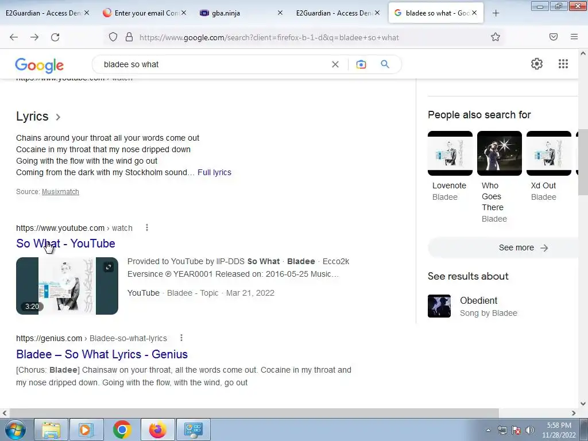The width and height of the screenshot is (588, 441).
Task: Open the Control Panel taskbar item
Action: pos(194,430)
